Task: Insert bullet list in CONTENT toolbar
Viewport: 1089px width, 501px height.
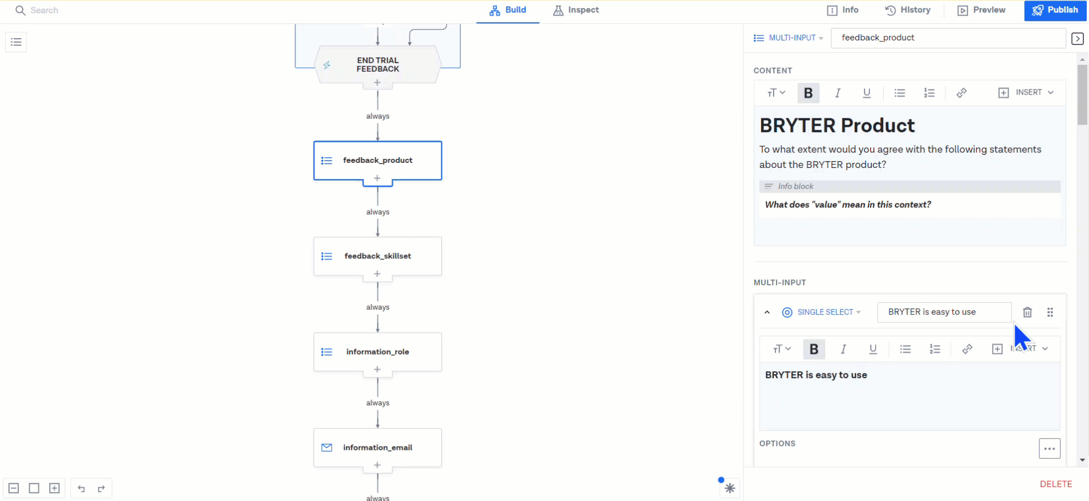Action: point(900,93)
